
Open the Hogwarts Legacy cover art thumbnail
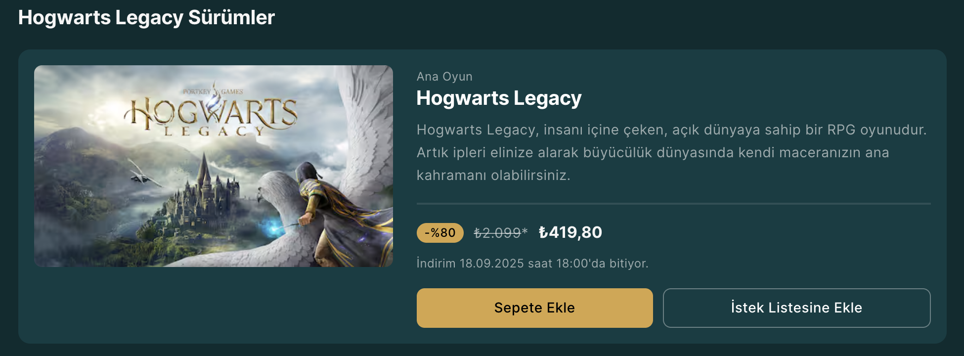click(214, 166)
